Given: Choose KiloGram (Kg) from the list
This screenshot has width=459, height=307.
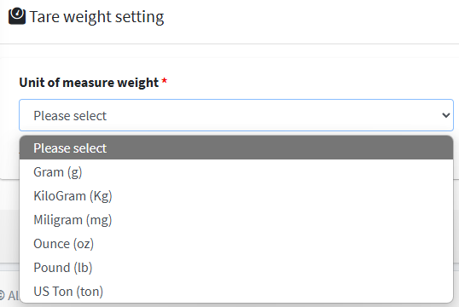Looking at the screenshot, I should click(x=236, y=196).
